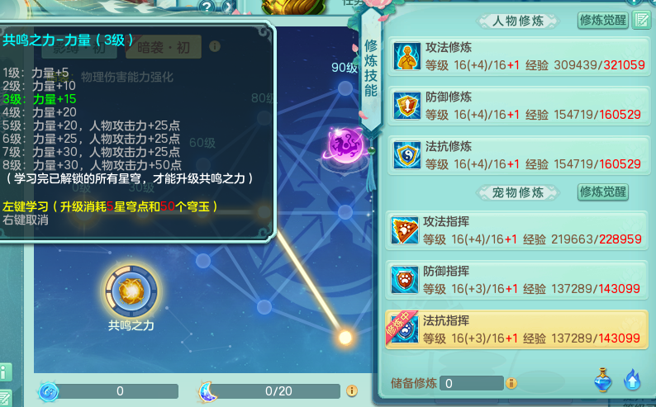Select the 攻法修炼 training row
The image size is (656, 407).
click(519, 56)
